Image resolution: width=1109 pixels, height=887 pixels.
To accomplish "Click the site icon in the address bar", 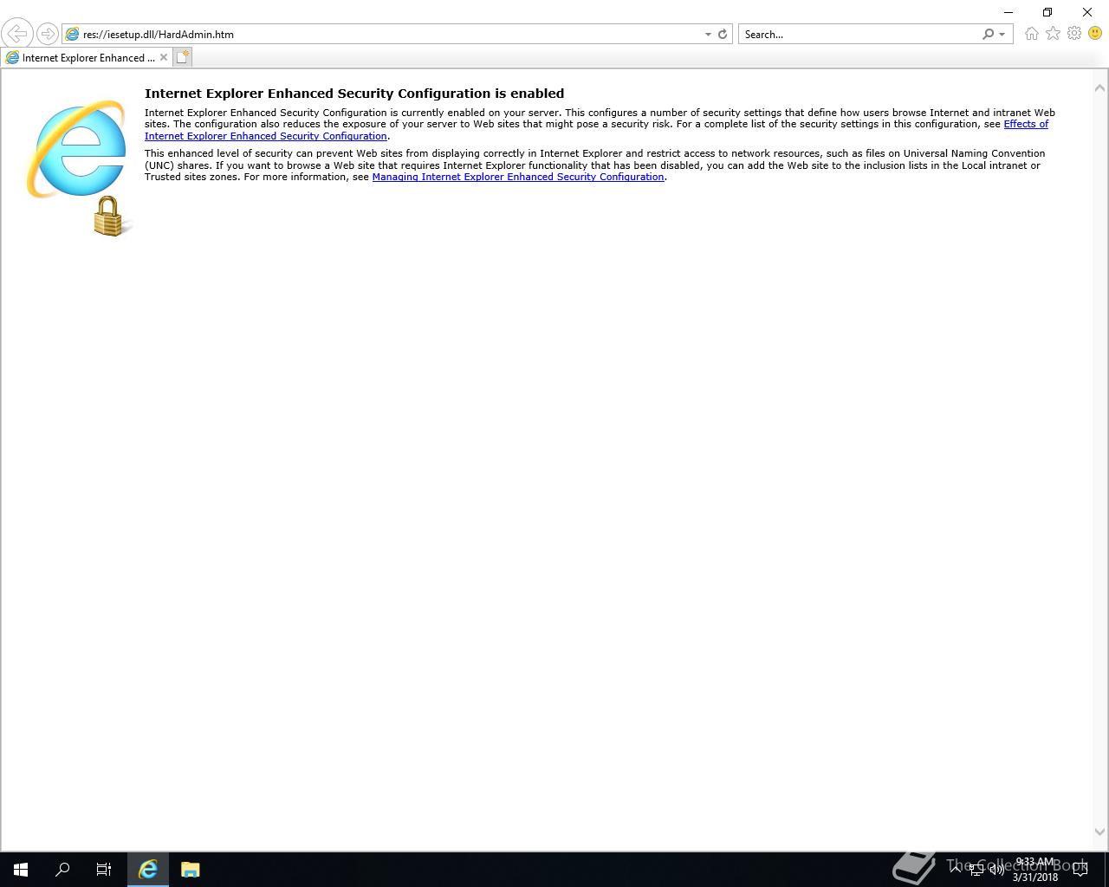I will point(73,35).
